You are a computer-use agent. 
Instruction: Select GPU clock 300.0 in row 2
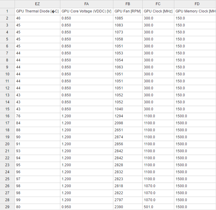pyautogui.click(x=158, y=18)
